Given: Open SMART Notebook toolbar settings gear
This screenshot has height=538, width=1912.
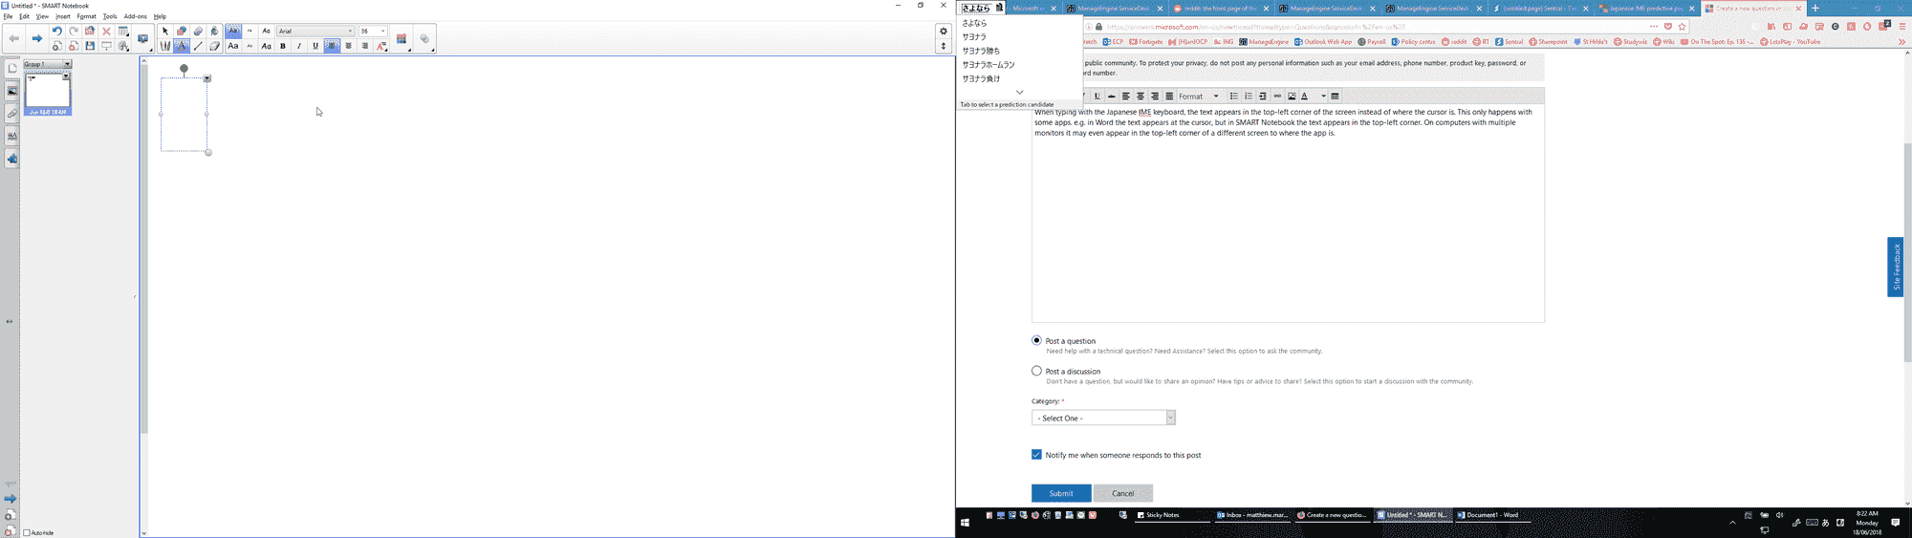Looking at the screenshot, I should coord(944,31).
